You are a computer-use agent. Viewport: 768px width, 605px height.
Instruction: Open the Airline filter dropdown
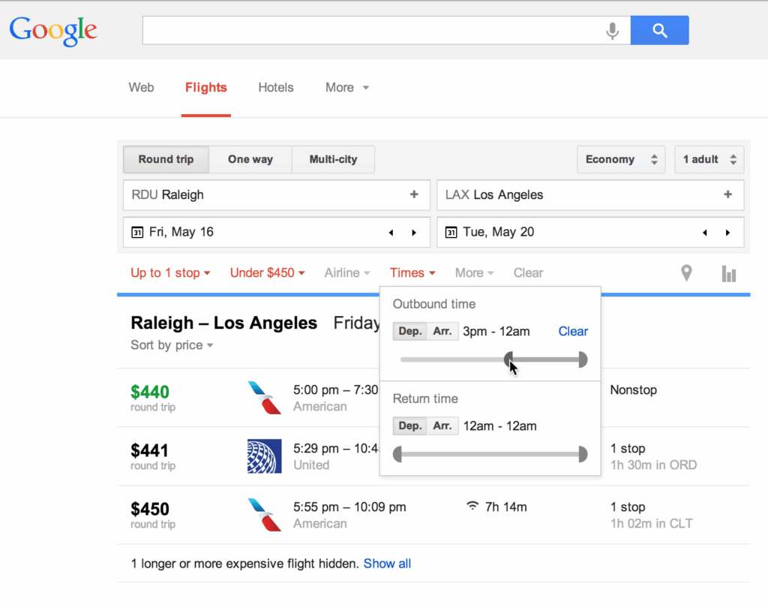point(346,273)
